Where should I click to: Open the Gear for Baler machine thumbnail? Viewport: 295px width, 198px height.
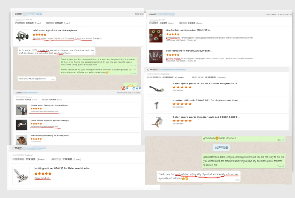pyautogui.click(x=156, y=36)
